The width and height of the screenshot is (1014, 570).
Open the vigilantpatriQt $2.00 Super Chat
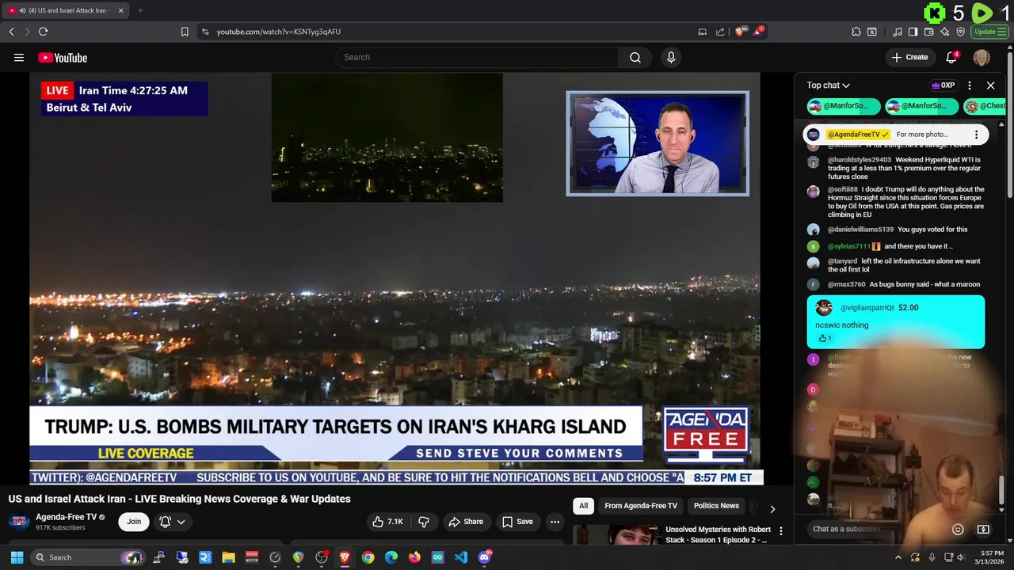click(895, 322)
